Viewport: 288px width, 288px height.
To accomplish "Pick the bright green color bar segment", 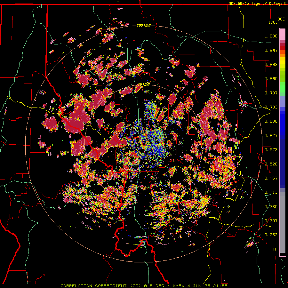I will tap(283, 87).
